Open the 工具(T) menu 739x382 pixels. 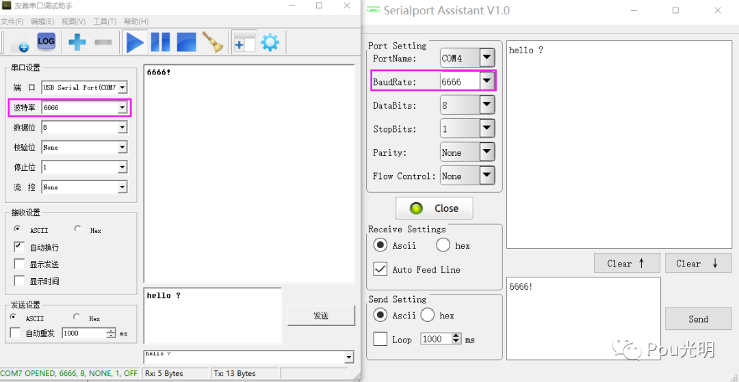pyautogui.click(x=105, y=22)
